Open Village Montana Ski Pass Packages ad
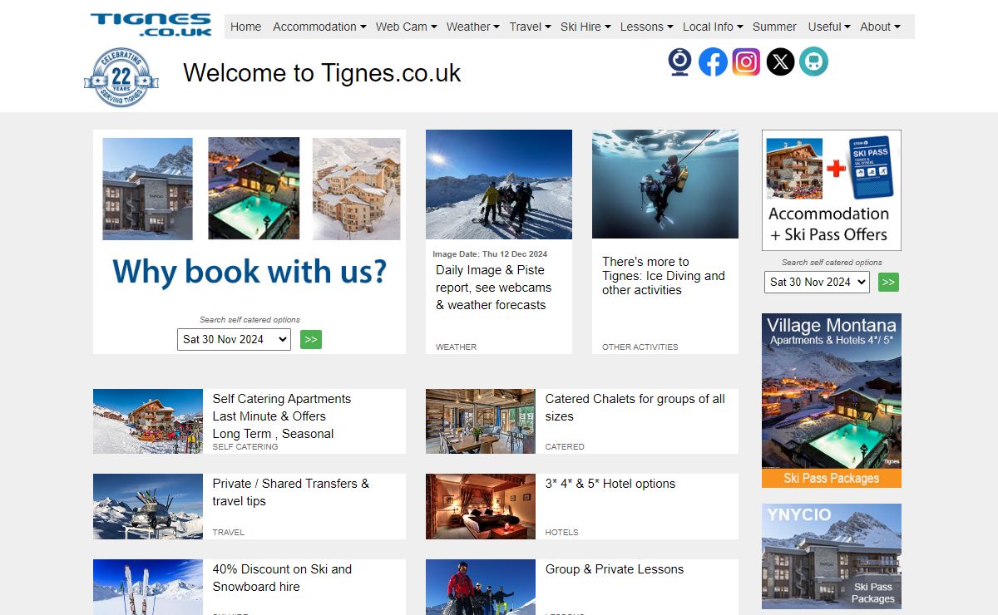The height and width of the screenshot is (615, 998). pyautogui.click(x=832, y=401)
